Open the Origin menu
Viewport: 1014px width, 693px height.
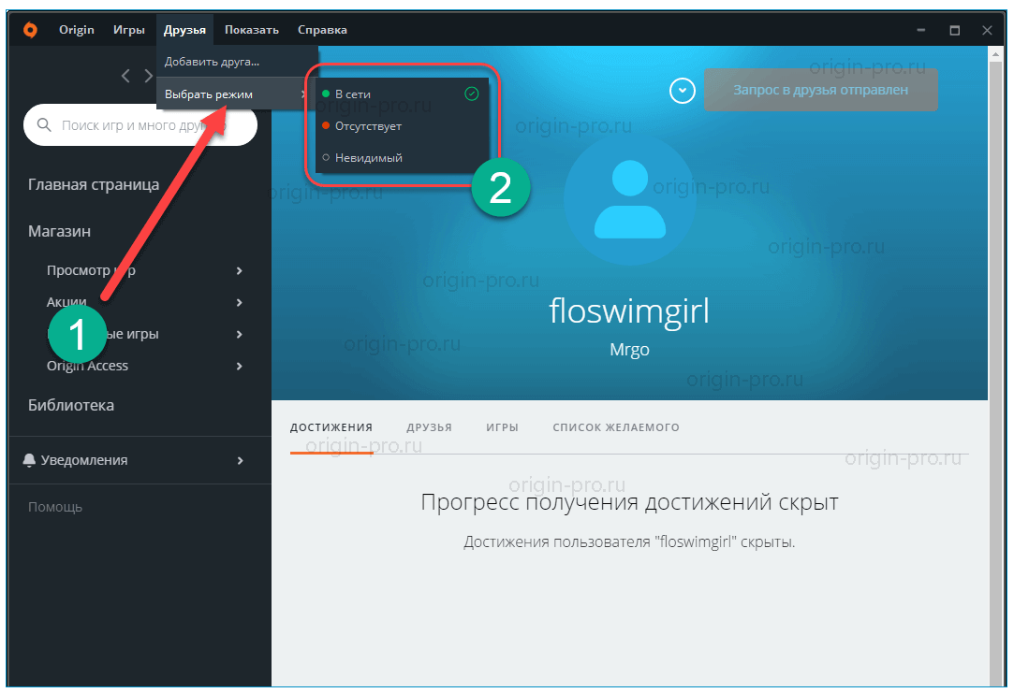point(77,30)
